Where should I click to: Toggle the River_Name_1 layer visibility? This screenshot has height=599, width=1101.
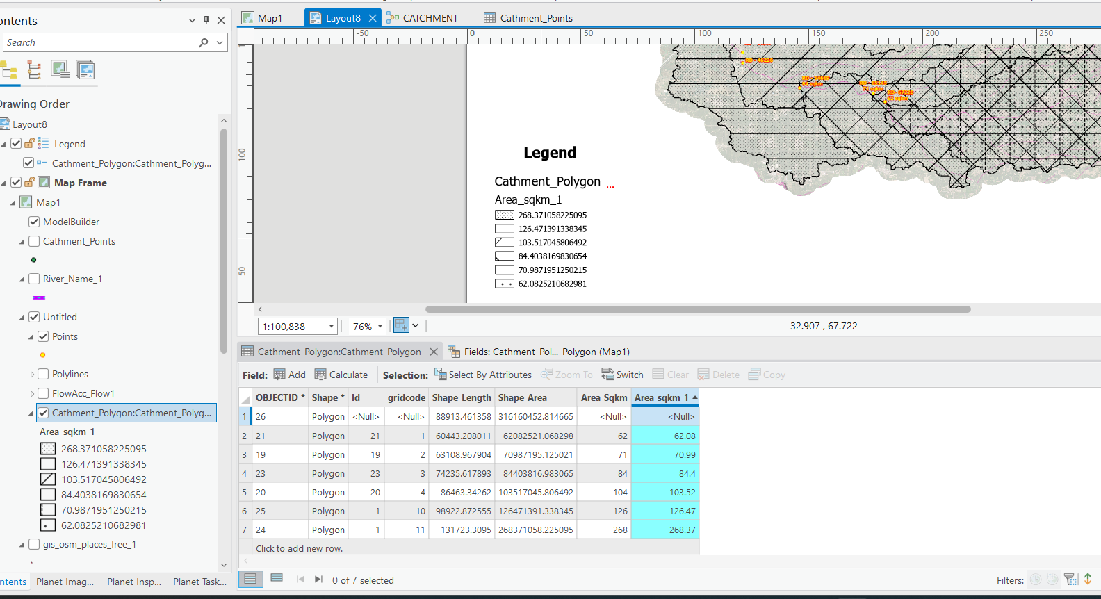coord(34,279)
